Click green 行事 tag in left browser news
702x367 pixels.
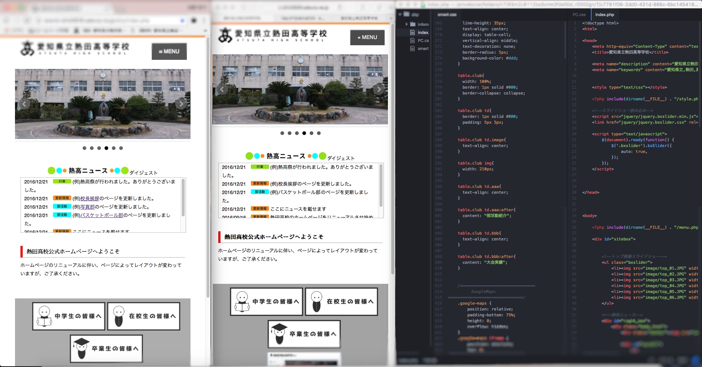point(62,181)
